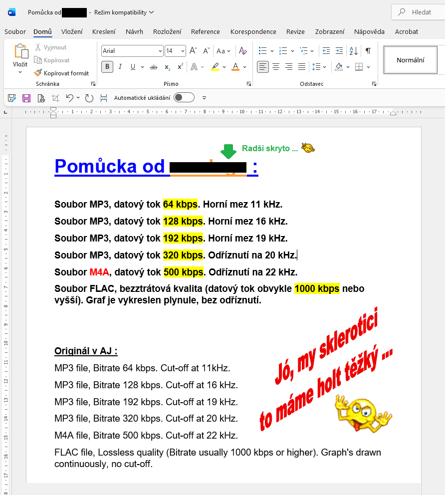
Task: Click the undo arrow icon
Action: [70, 98]
